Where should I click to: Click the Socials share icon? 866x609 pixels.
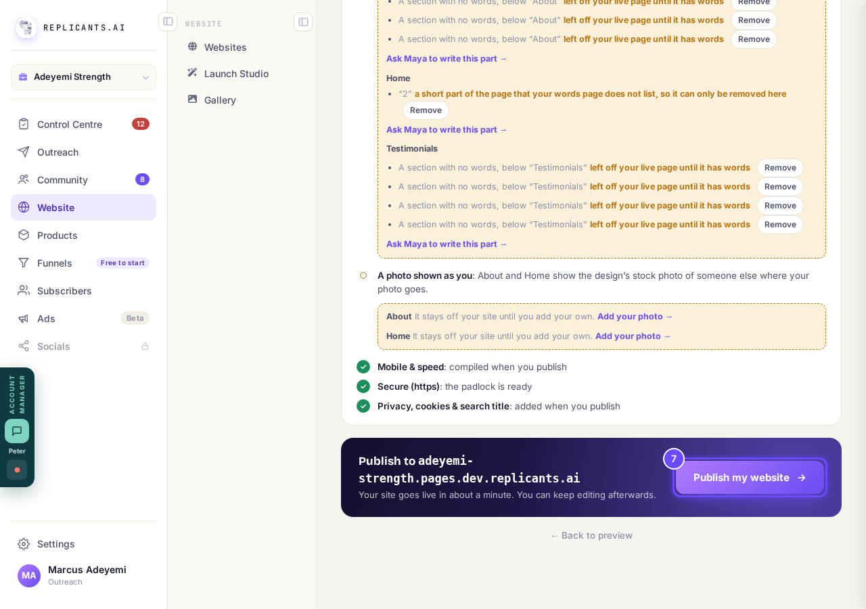pos(24,346)
